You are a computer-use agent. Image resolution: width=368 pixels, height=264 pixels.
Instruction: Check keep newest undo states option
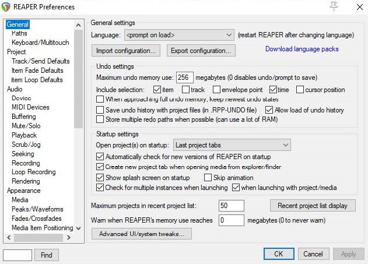coord(100,99)
